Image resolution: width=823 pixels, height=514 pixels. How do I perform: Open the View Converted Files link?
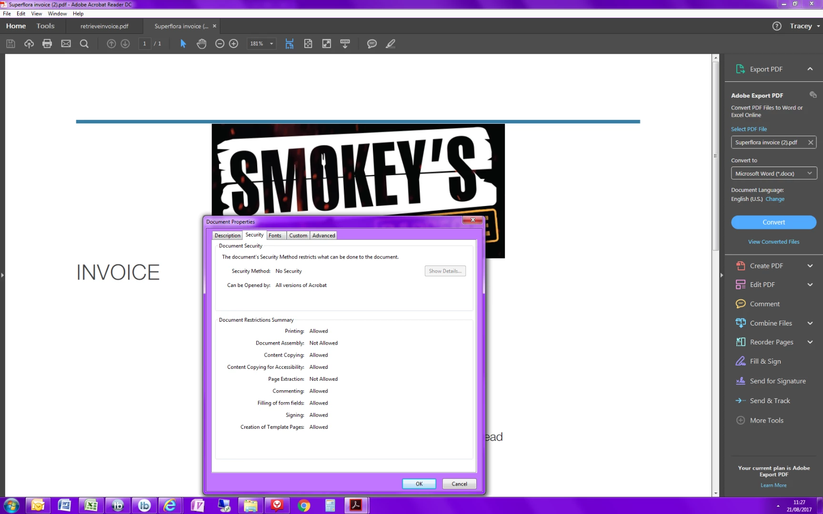coord(773,242)
